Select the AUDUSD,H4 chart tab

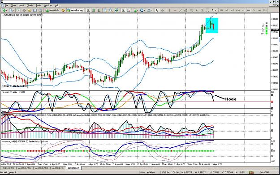click(73, 168)
